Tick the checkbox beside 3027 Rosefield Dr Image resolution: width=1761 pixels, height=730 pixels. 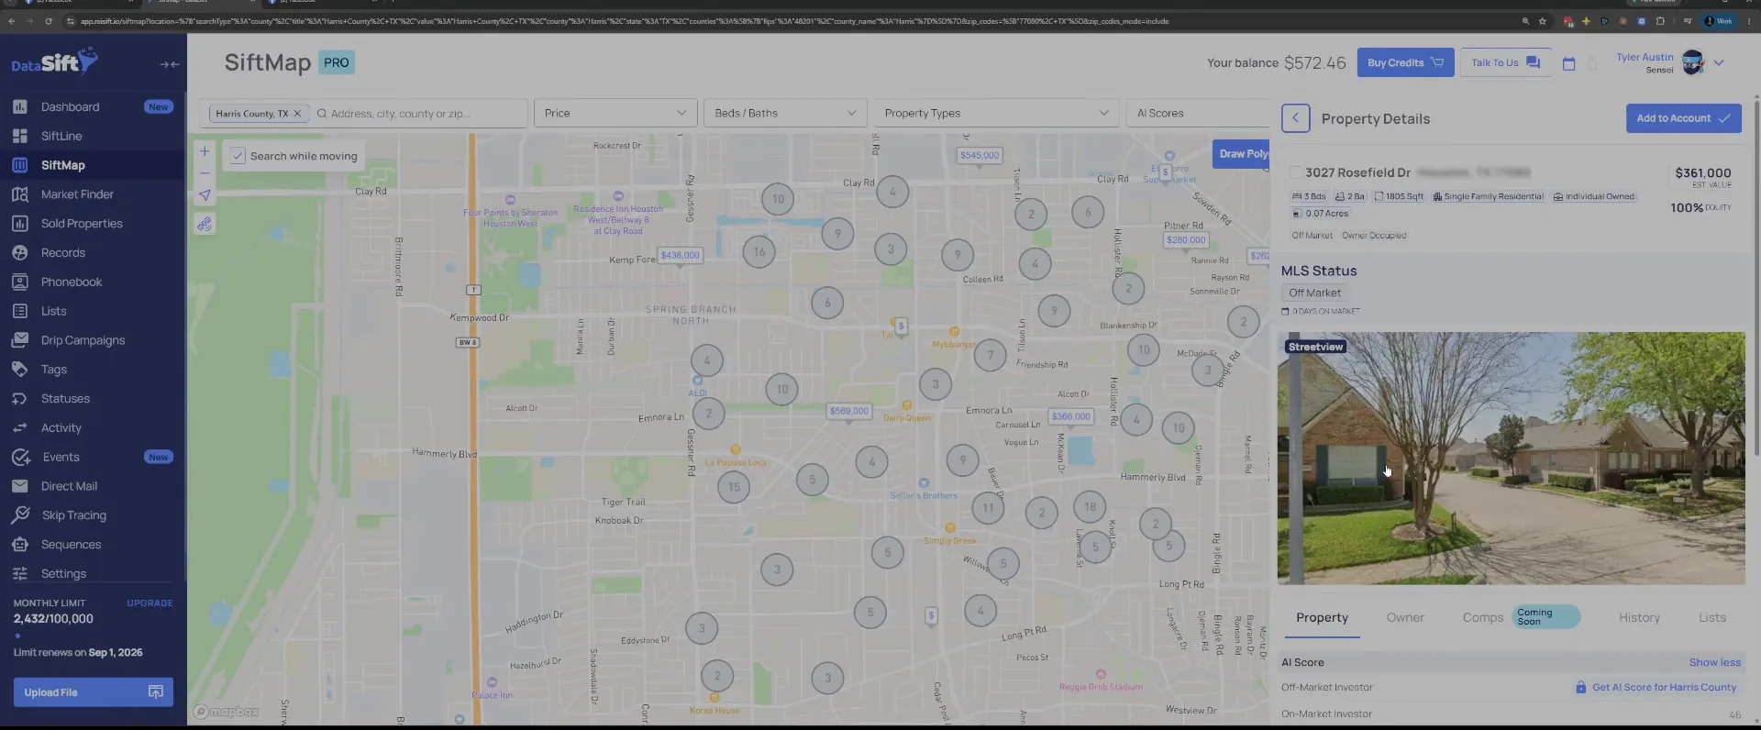click(x=1295, y=172)
